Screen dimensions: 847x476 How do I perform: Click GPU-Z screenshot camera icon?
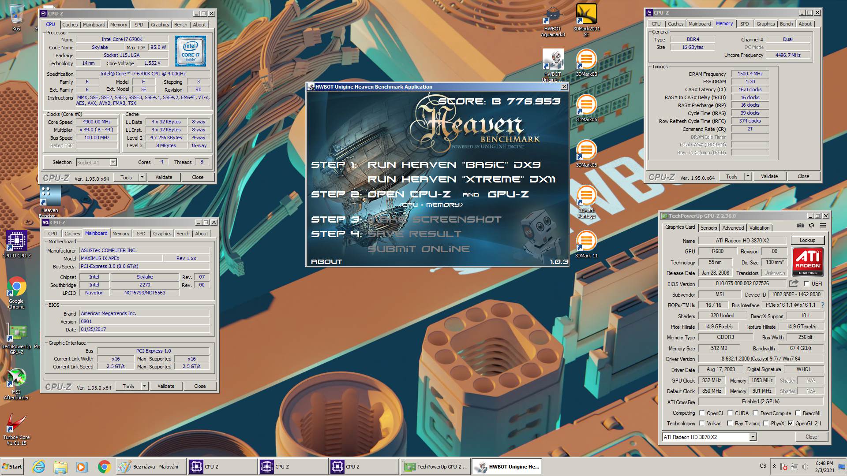pyautogui.click(x=800, y=225)
